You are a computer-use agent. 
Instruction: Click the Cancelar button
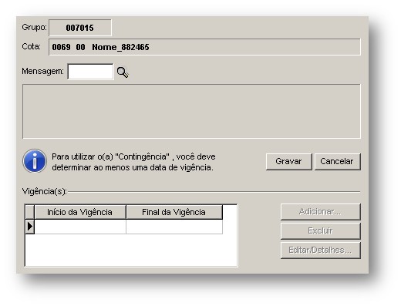337,162
